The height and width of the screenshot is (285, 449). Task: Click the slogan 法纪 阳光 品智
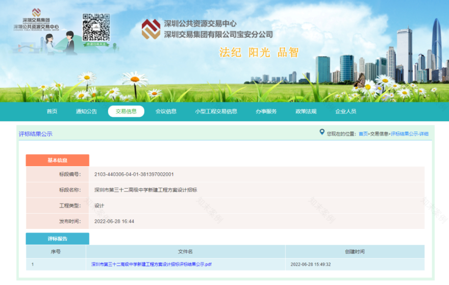coord(259,53)
